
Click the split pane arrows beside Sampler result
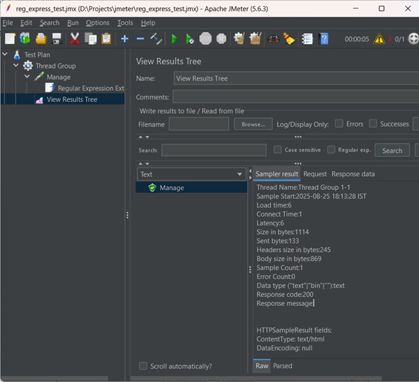click(x=250, y=175)
